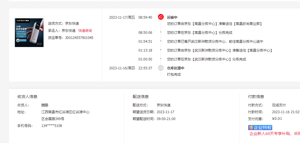Click the 08:59:40 timestamp
The height and width of the screenshot is (143, 300).
tap(145, 17)
